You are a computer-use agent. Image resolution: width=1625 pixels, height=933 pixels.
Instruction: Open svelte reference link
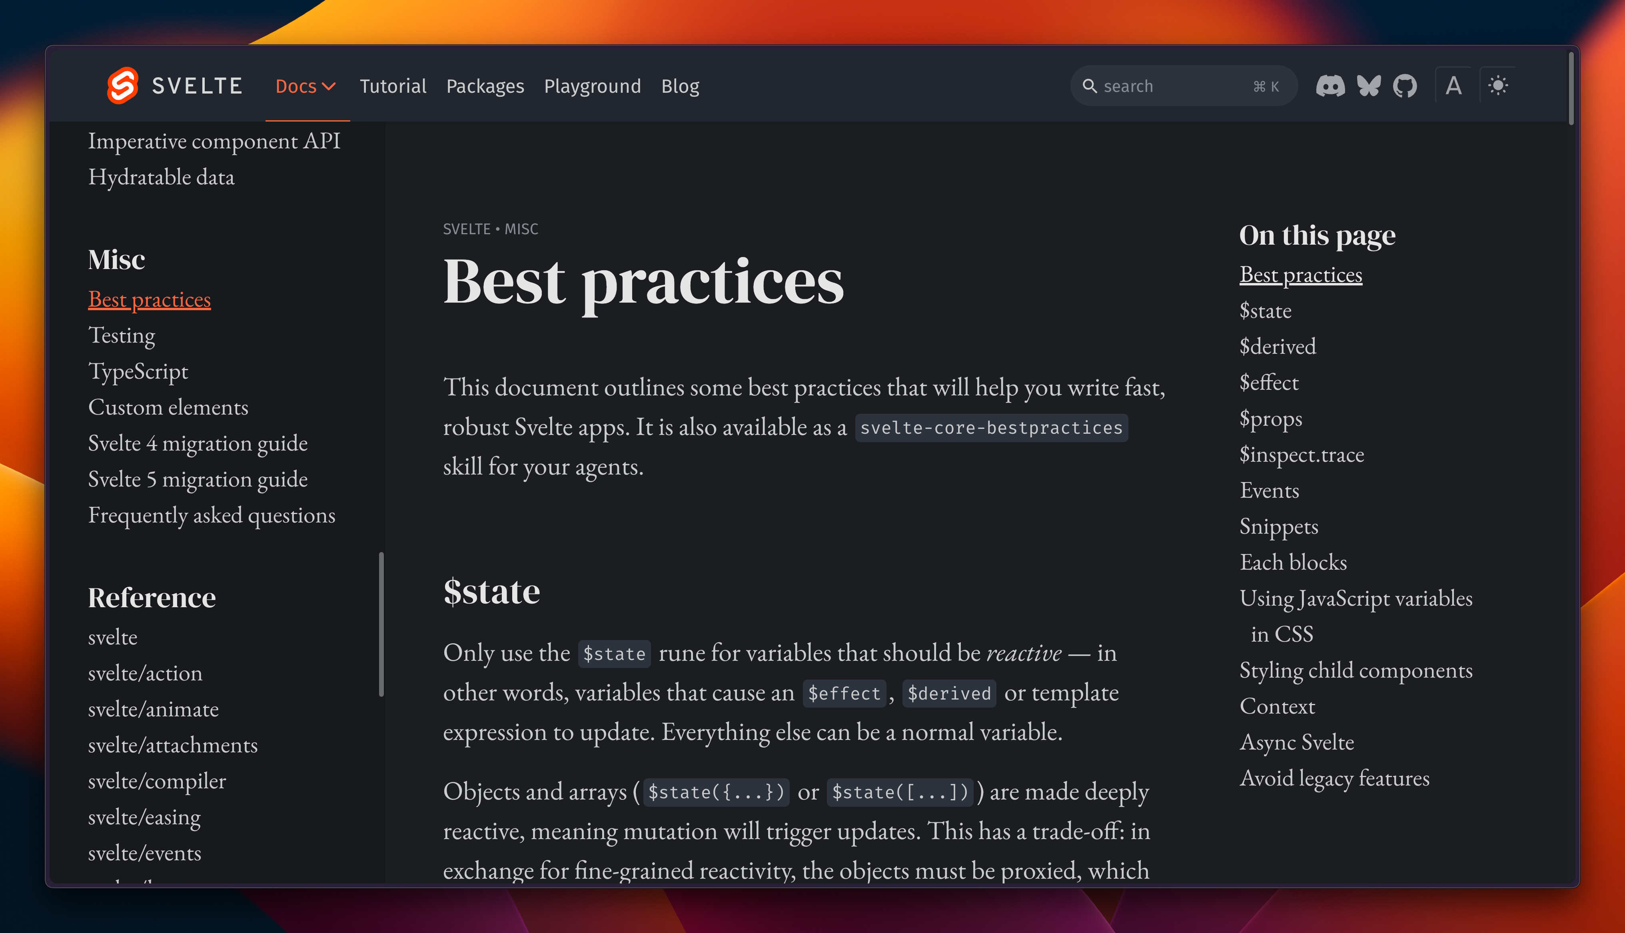(x=113, y=637)
